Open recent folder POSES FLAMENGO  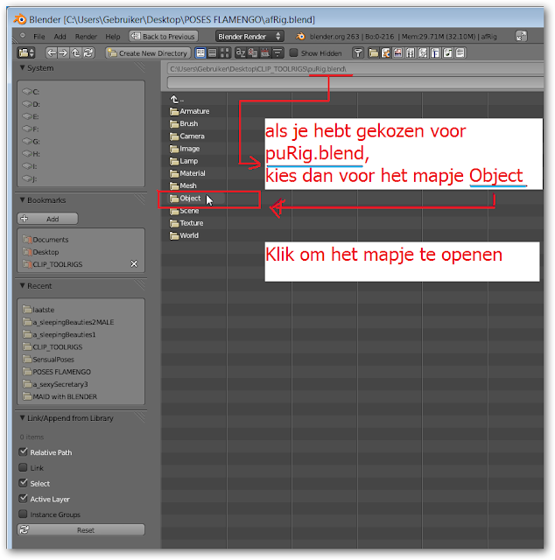tap(57, 372)
